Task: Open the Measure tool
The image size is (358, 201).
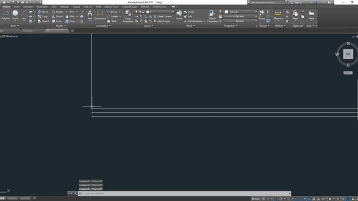Action: (278, 15)
